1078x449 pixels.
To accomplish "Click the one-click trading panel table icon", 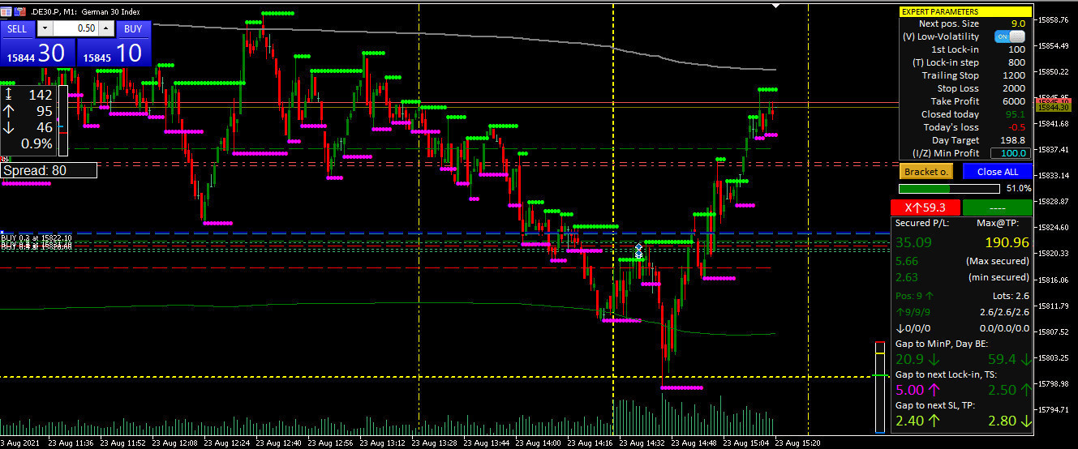I will click(x=7, y=12).
